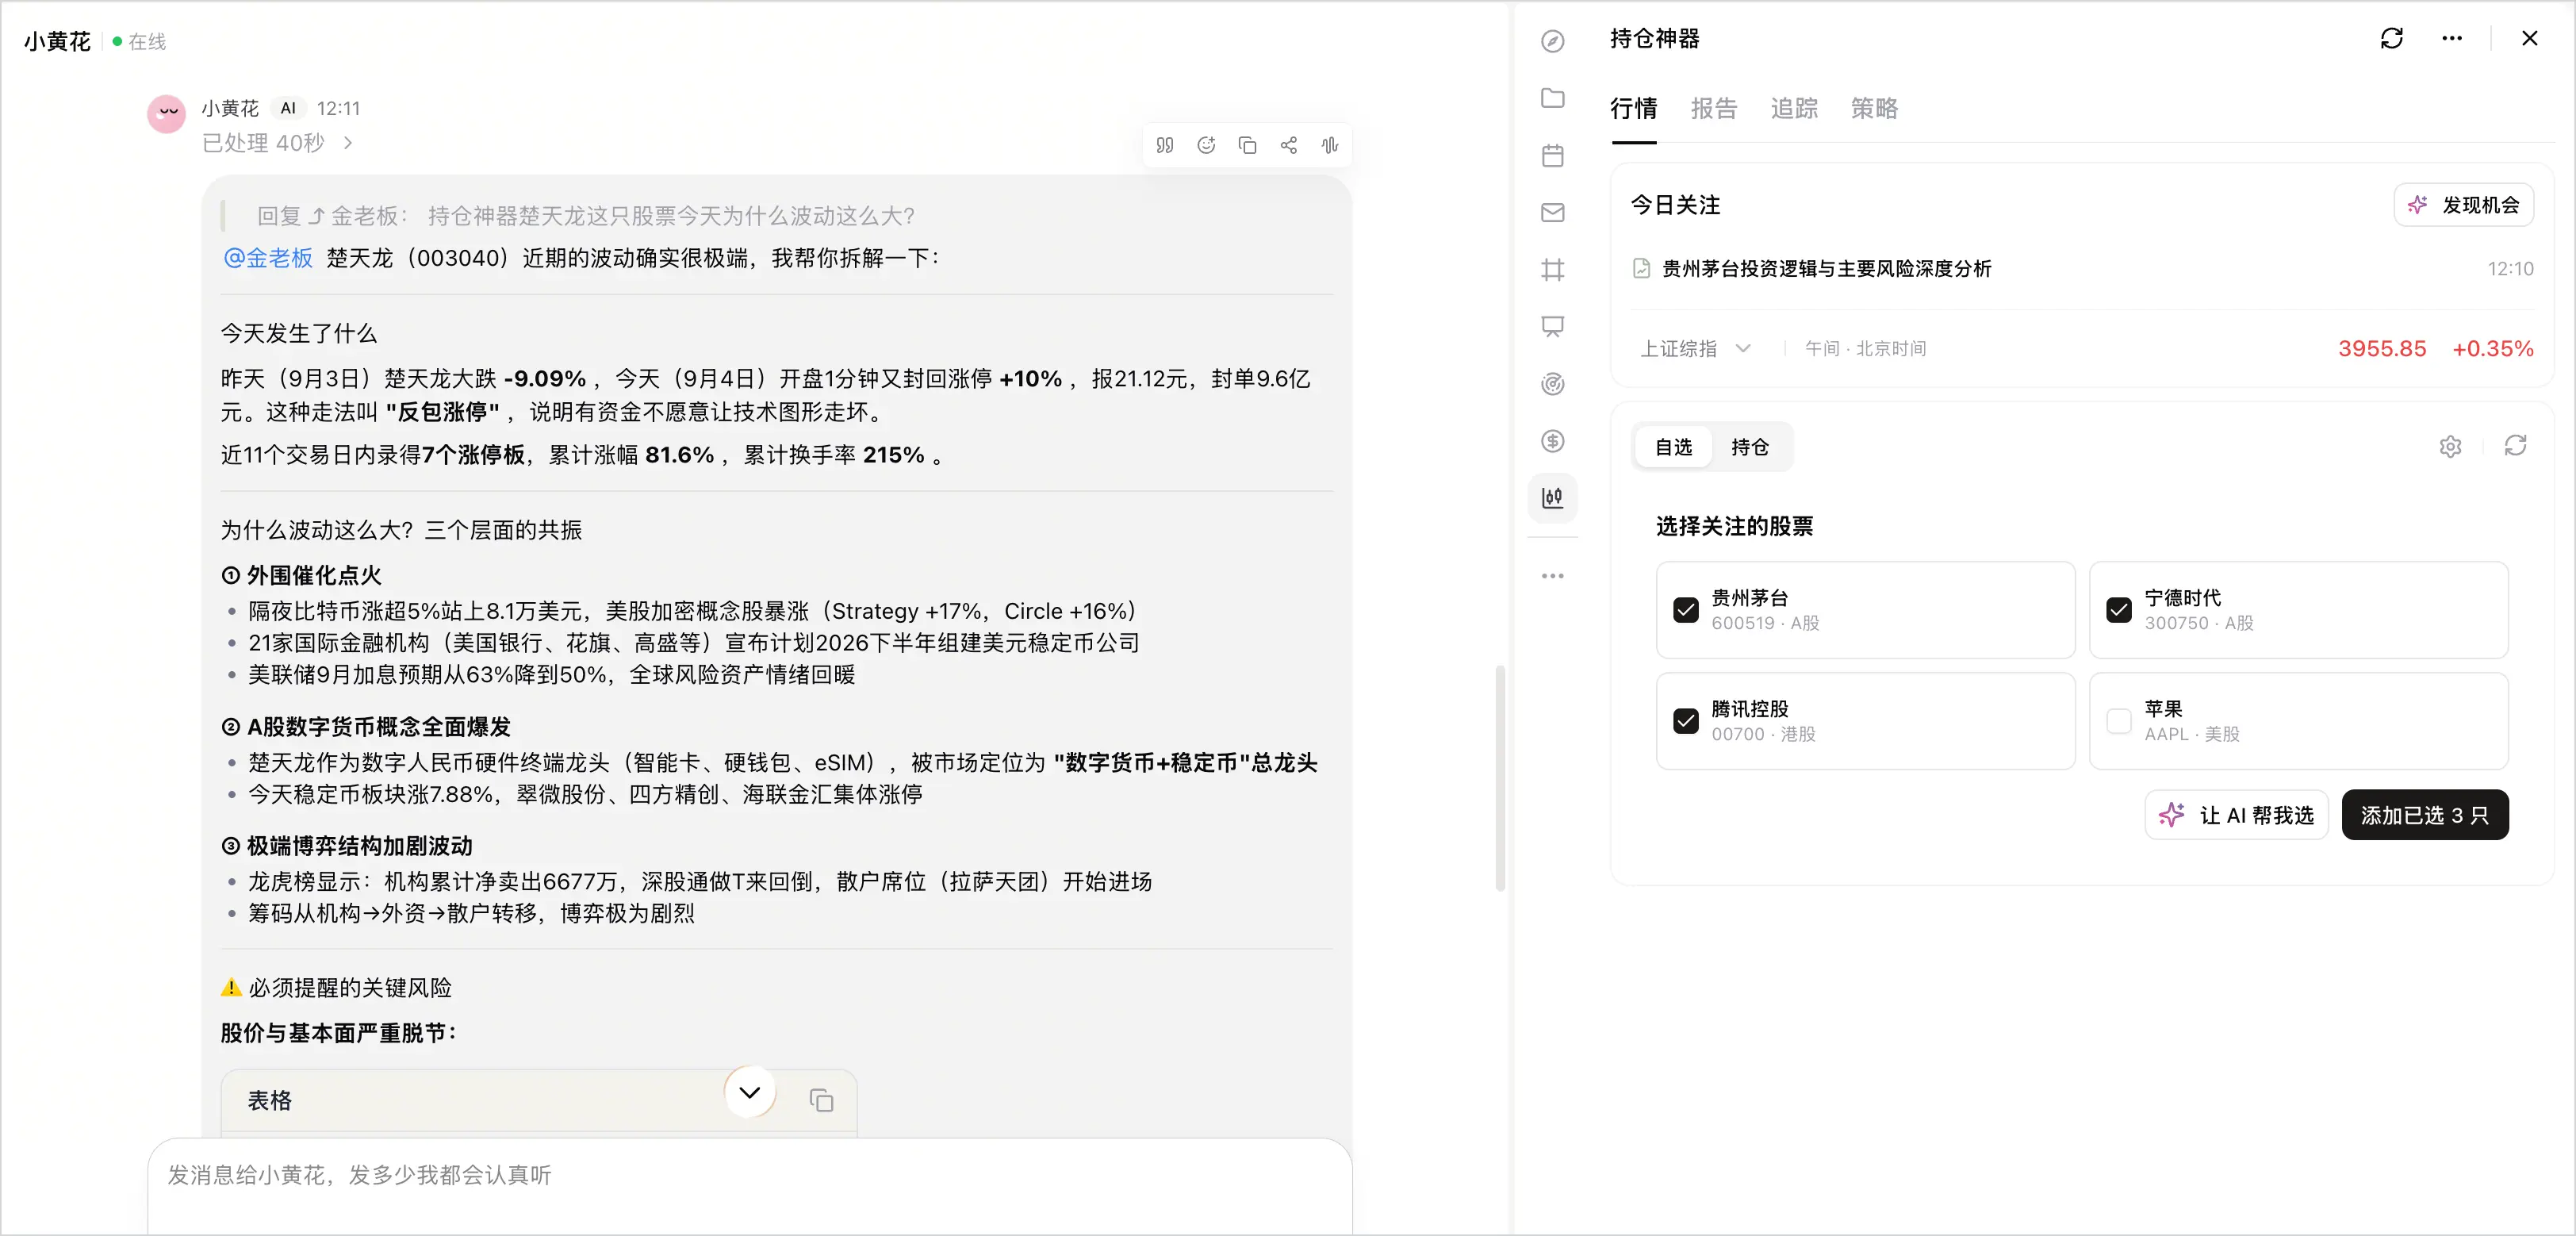
Task: Click the @金老板 mention link
Action: pyautogui.click(x=268, y=258)
